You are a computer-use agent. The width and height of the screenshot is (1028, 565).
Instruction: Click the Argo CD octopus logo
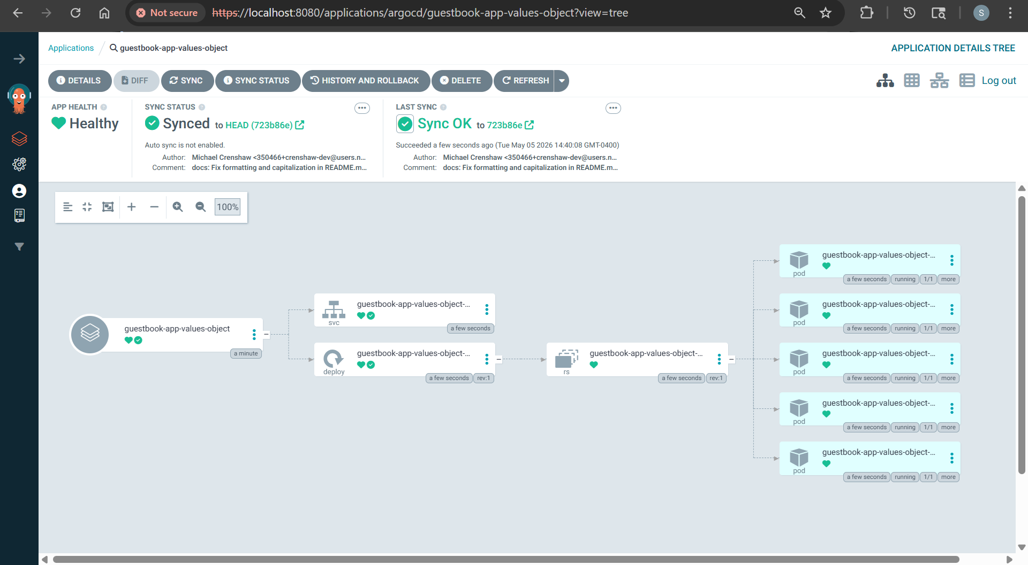[19, 98]
